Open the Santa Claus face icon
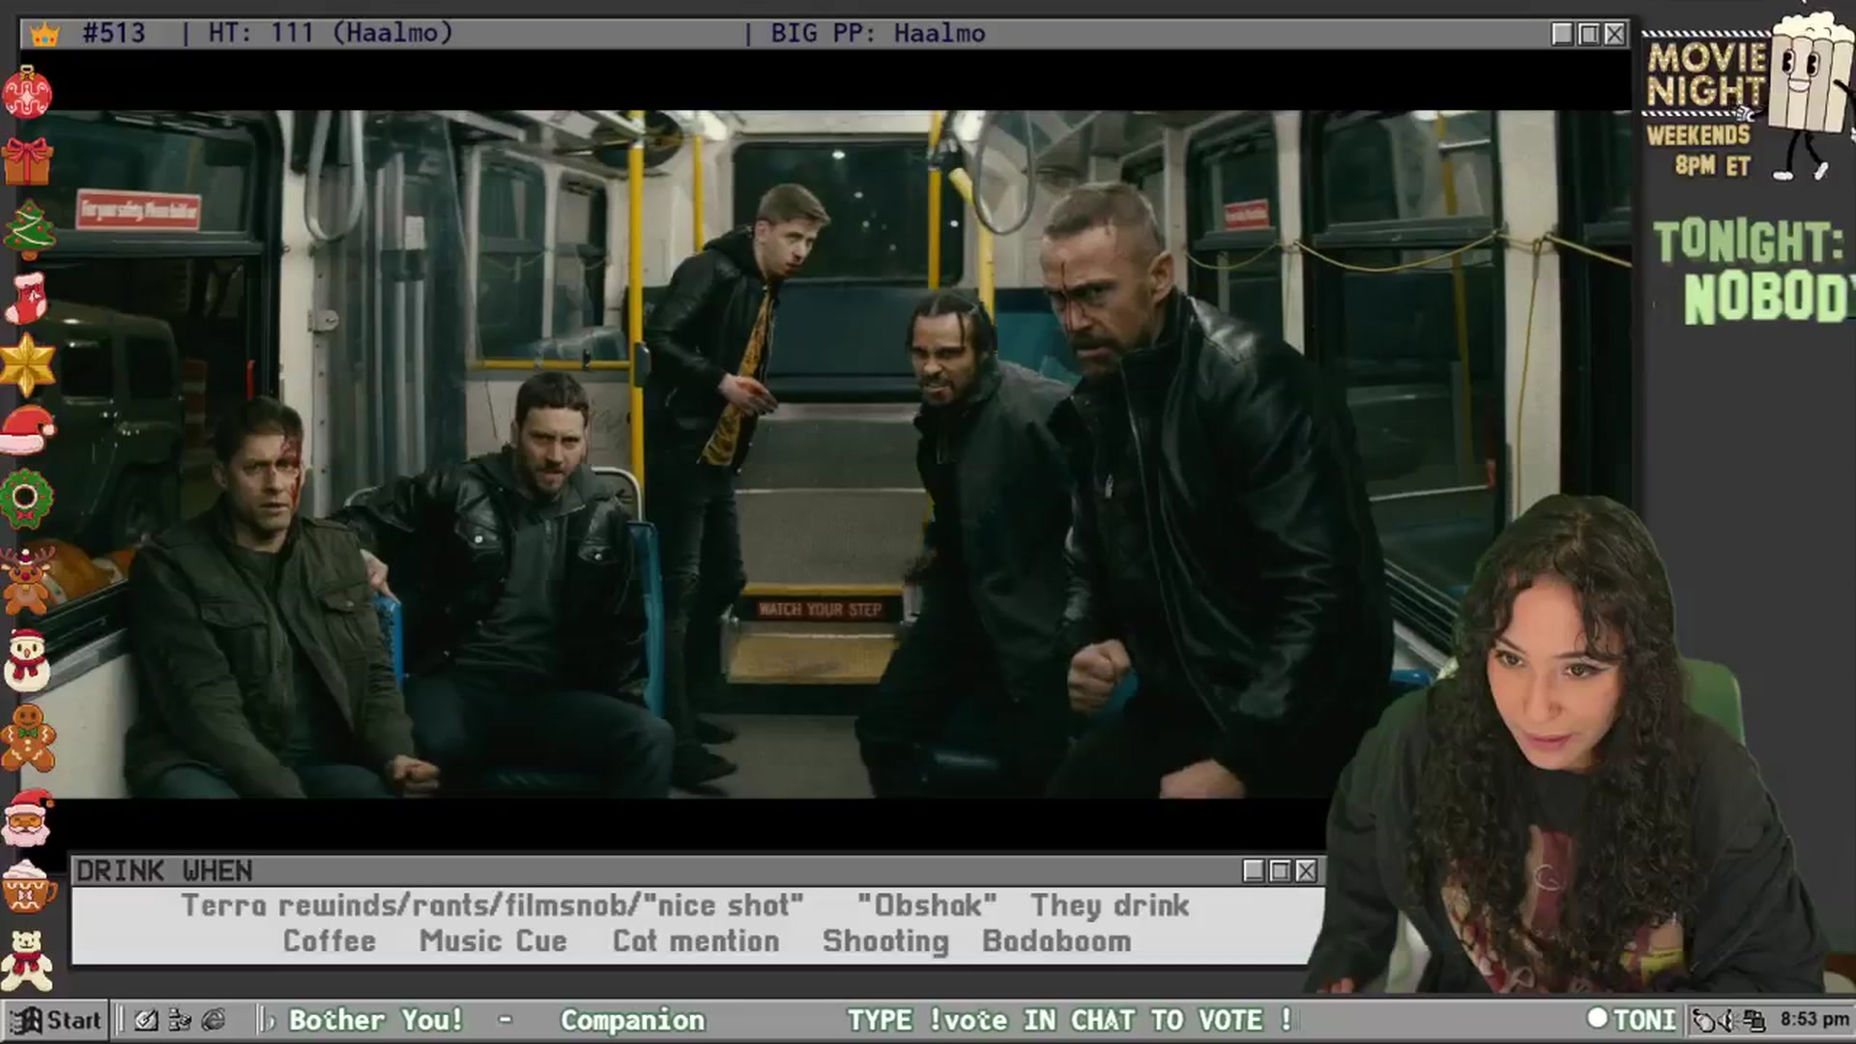This screenshot has height=1044, width=1856. 27,818
